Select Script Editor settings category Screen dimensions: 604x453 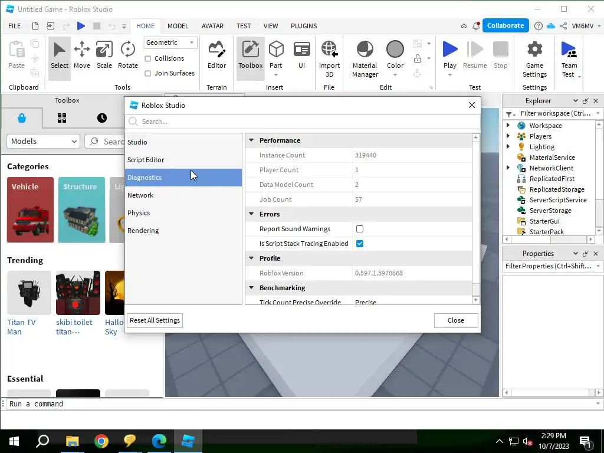[x=183, y=160]
